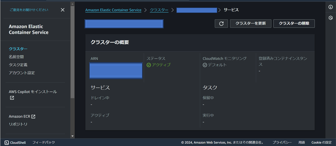Click external link icon beside Amazon ECR

(x=33, y=117)
